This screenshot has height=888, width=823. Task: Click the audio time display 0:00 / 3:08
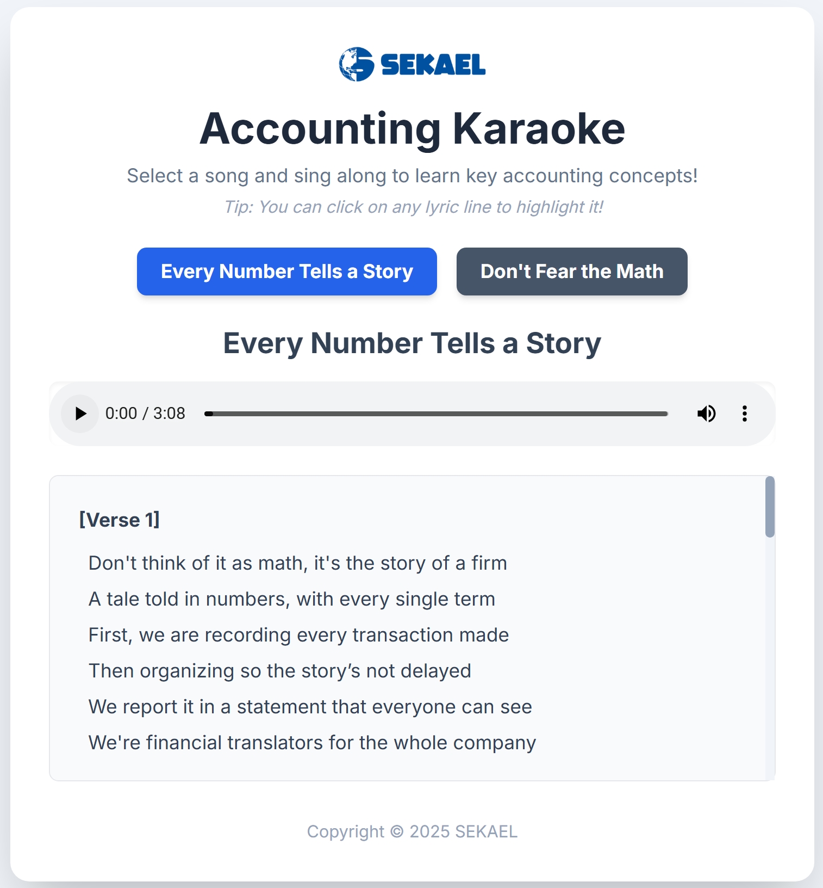coord(145,414)
